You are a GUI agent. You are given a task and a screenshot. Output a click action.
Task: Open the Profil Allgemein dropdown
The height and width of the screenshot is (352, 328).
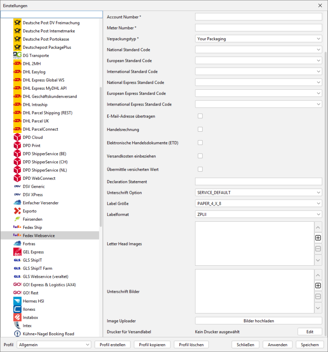pos(54,345)
